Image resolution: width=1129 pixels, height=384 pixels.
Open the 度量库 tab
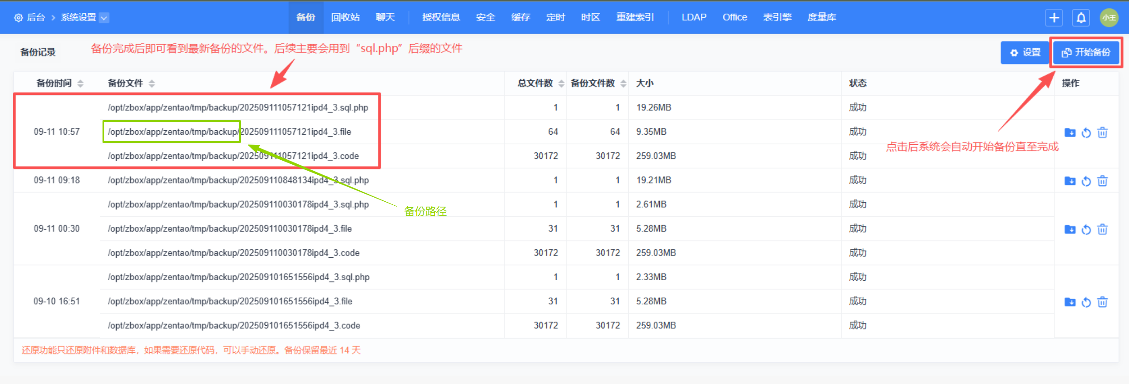[822, 18]
